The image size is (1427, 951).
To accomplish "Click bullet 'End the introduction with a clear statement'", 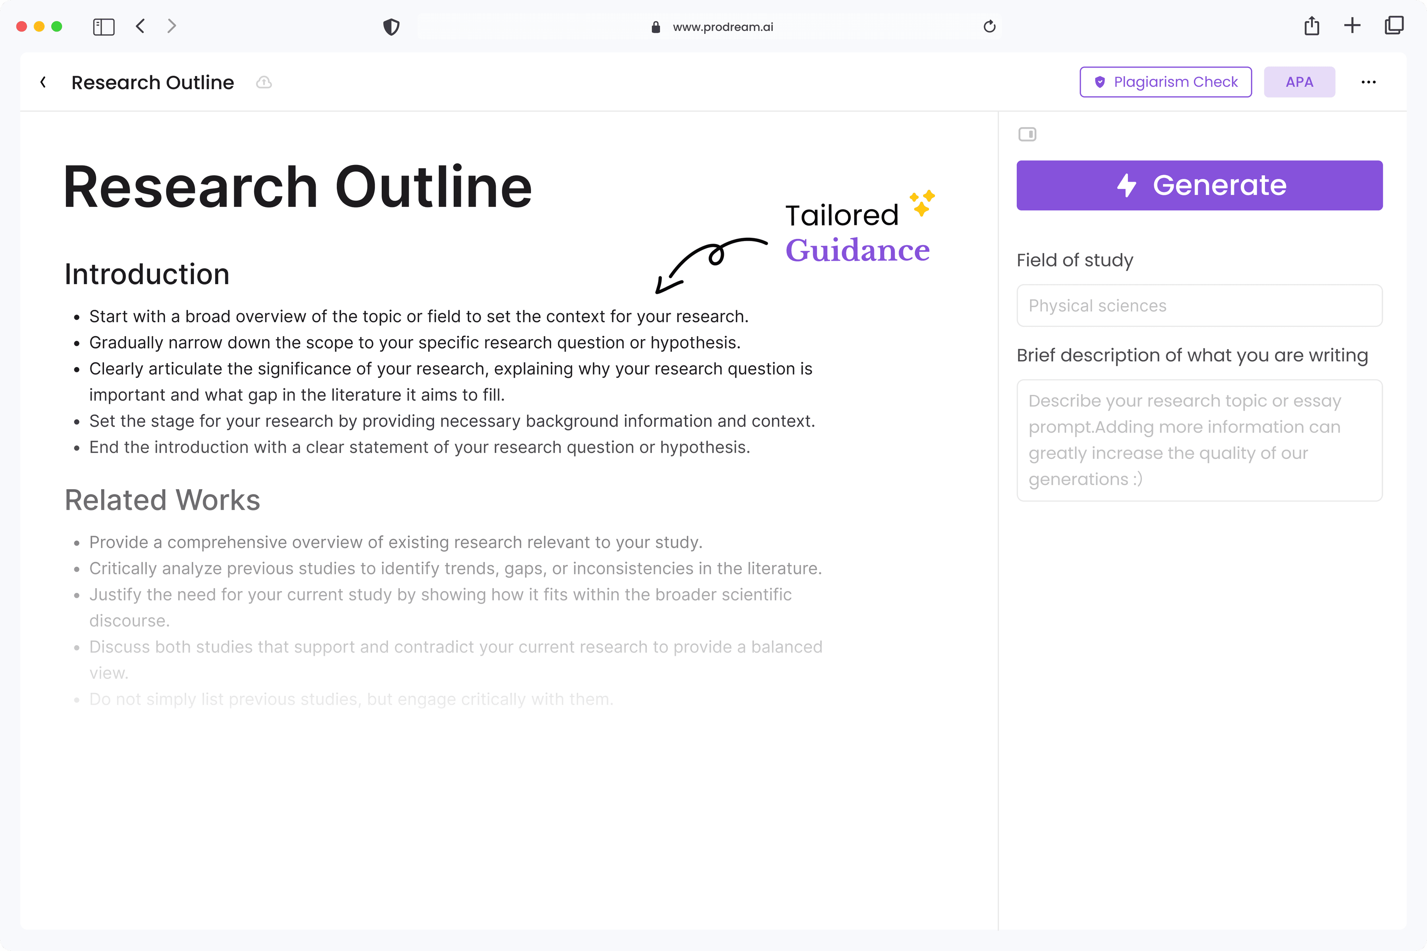I will tap(419, 447).
